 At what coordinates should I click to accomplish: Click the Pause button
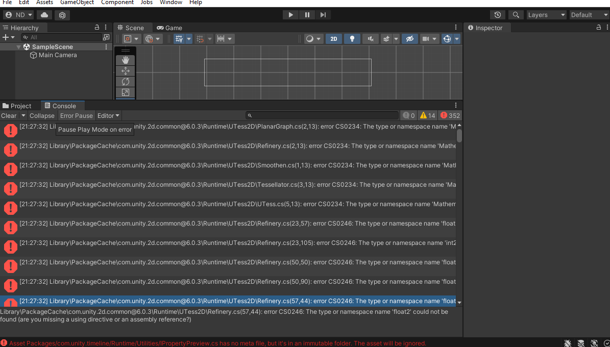(307, 15)
